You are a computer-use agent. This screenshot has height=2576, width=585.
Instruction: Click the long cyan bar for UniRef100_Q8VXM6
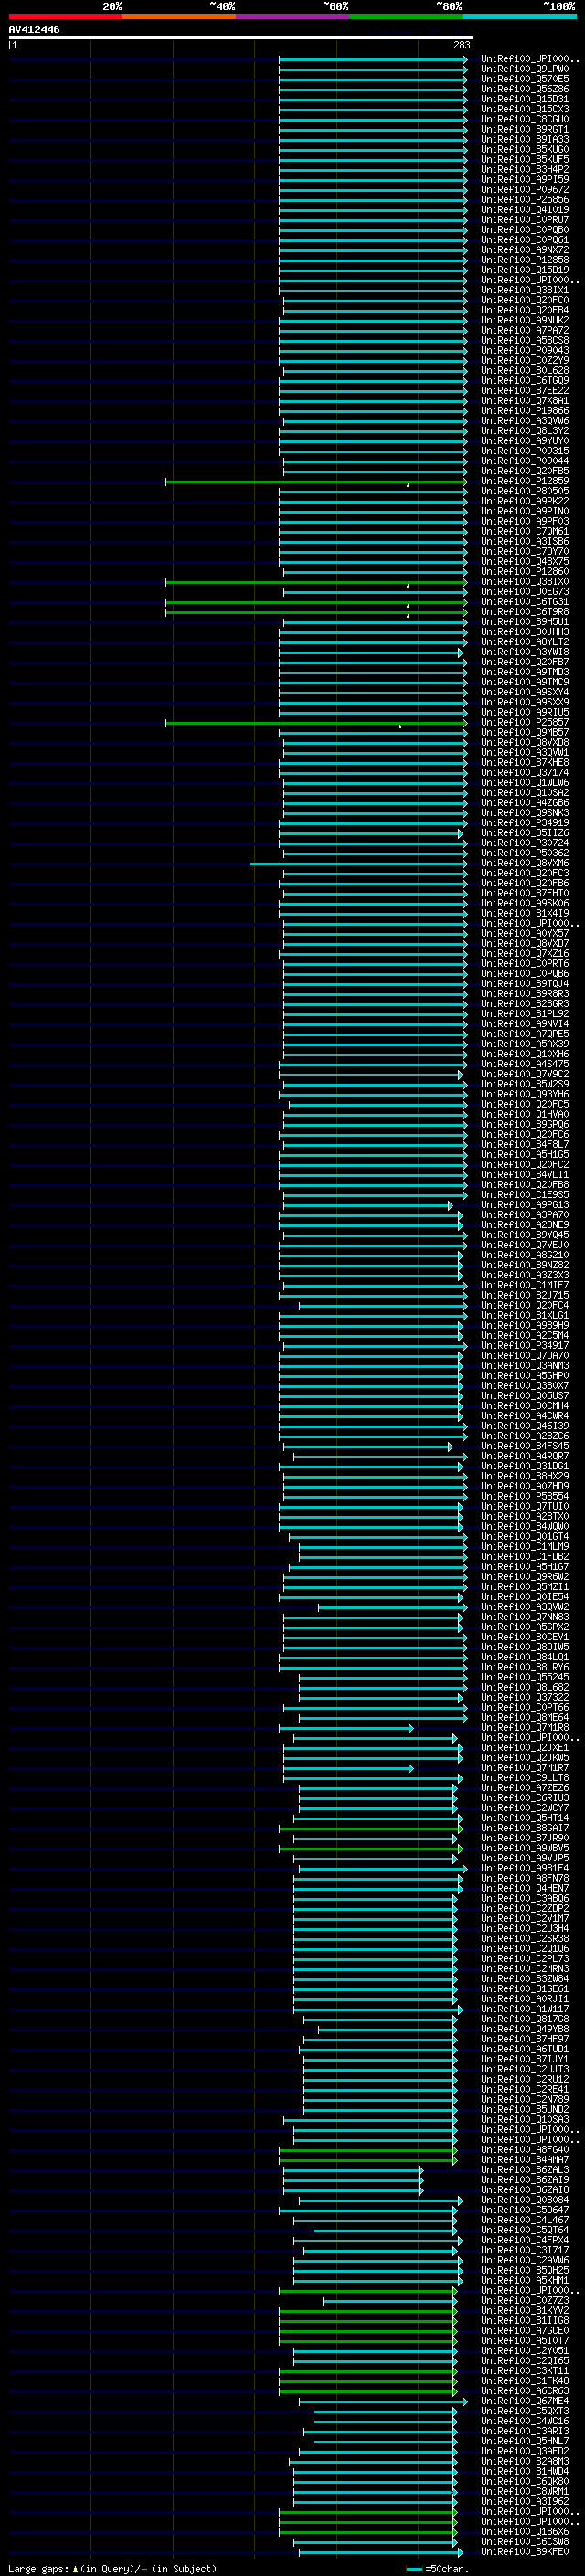pyautogui.click(x=358, y=863)
